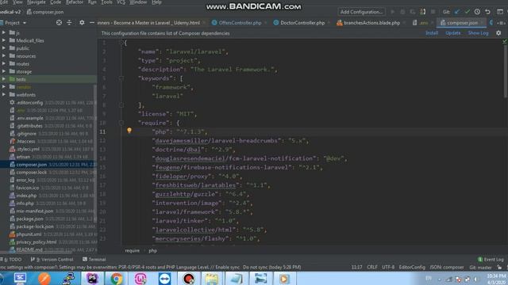Expand the resources folder arrow
This screenshot has height=285, width=508.
point(3,56)
